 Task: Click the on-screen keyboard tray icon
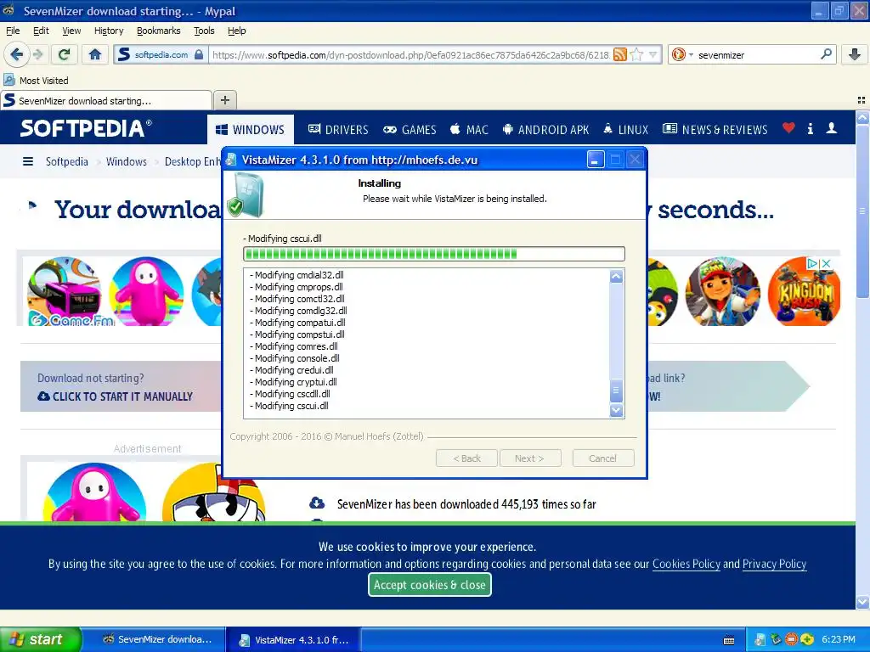tap(729, 640)
